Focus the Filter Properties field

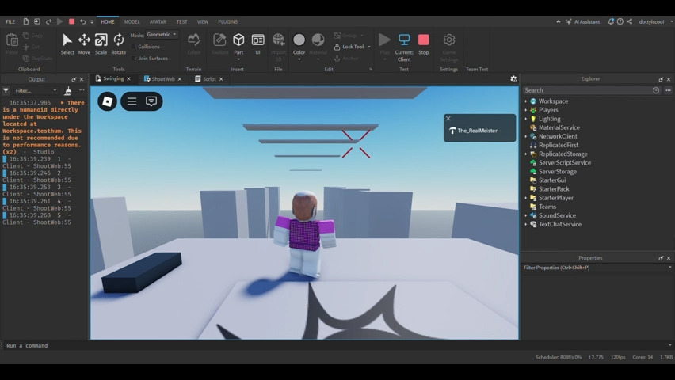[x=597, y=268]
